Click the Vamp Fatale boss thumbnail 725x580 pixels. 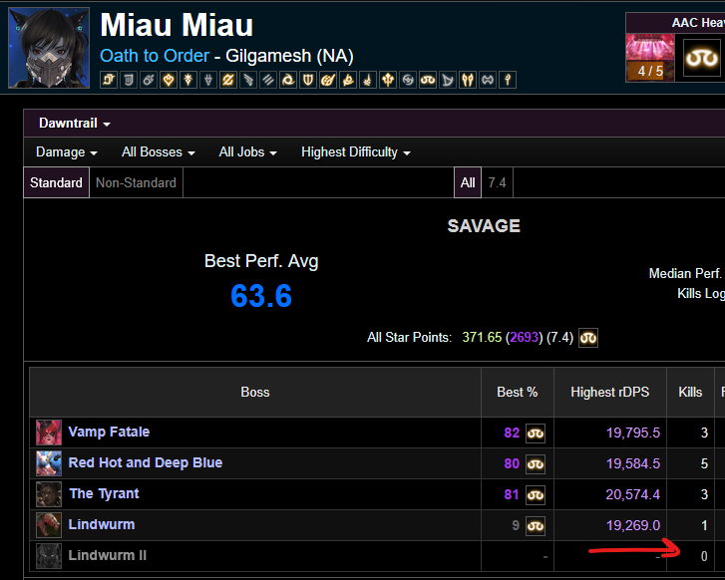click(49, 433)
